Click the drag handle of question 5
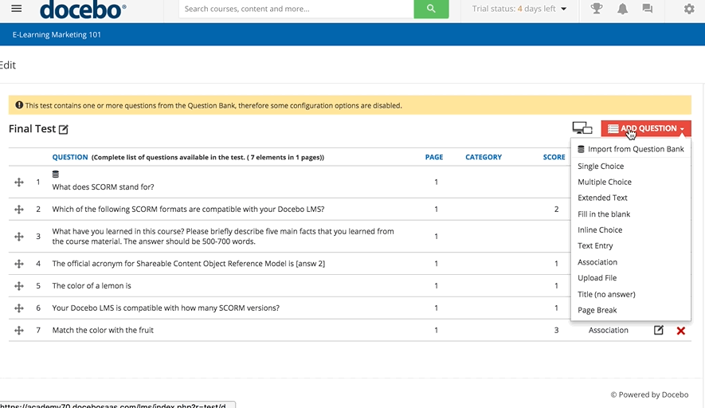The image size is (705, 408). [19, 285]
